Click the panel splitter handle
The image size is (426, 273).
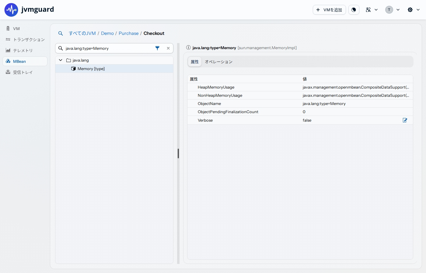point(178,153)
